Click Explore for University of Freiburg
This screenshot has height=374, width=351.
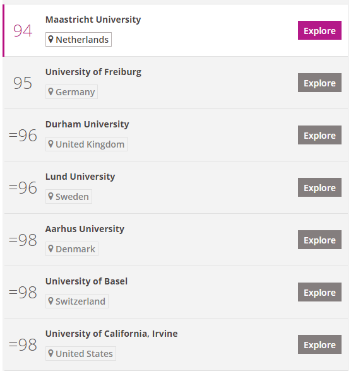[x=319, y=83]
